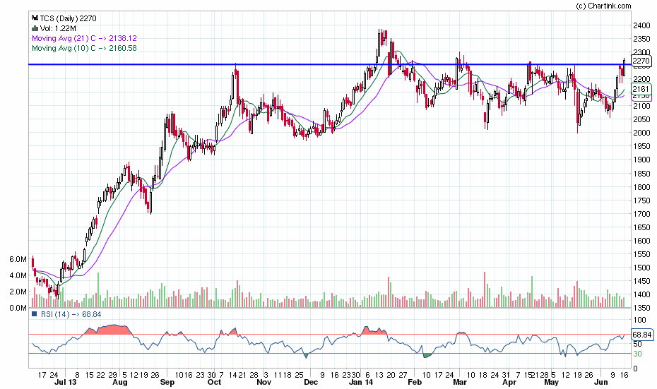Click the 1400 price axis label

(x=642, y=294)
